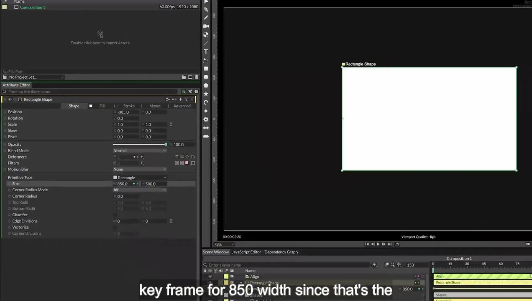Viewport: 532px width, 301px height.
Task: Toggle the Vectorize checkbox
Action: coord(115,227)
